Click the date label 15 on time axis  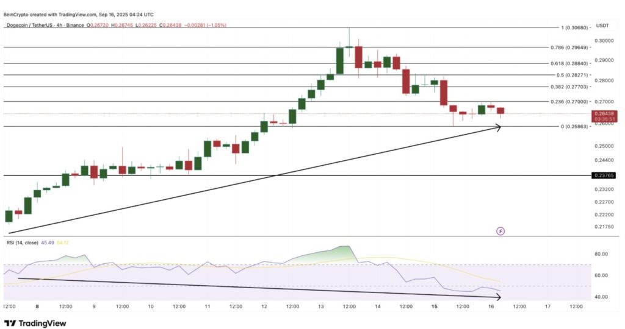[x=434, y=306]
